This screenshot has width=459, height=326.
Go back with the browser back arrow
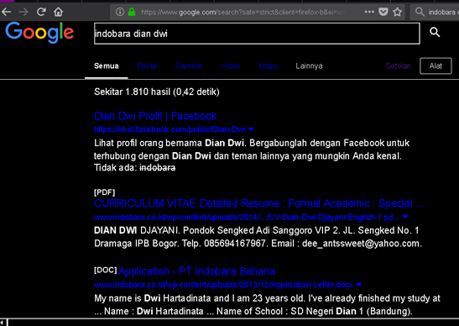tap(6, 12)
